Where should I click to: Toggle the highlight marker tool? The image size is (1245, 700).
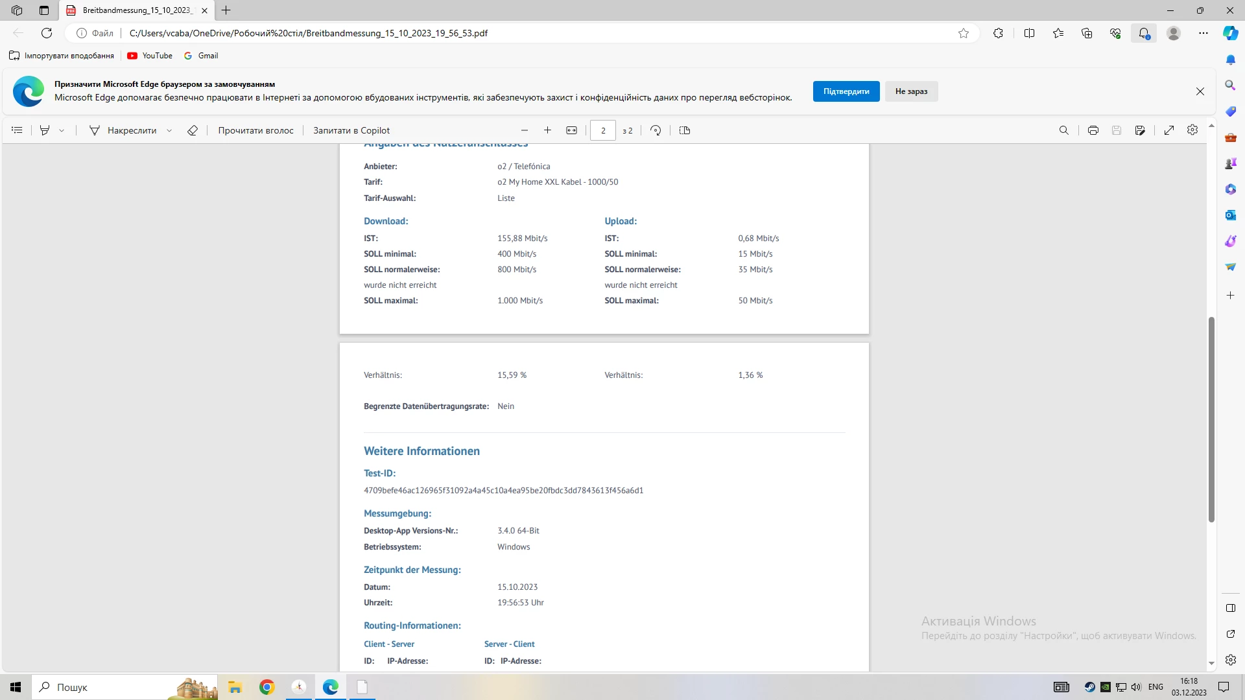[x=45, y=130]
